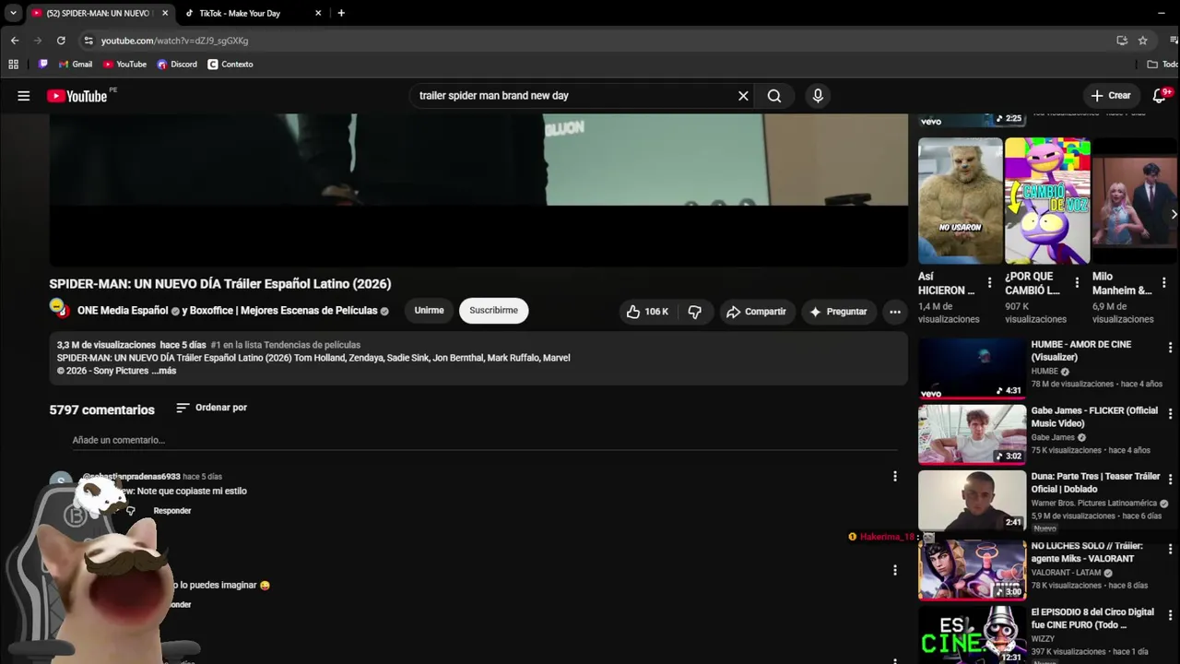Like the video showing 106 K
Viewport: 1180px width, 664px height.
pos(647,312)
